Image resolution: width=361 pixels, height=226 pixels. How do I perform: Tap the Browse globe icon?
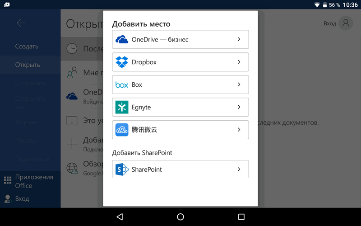[72, 168]
